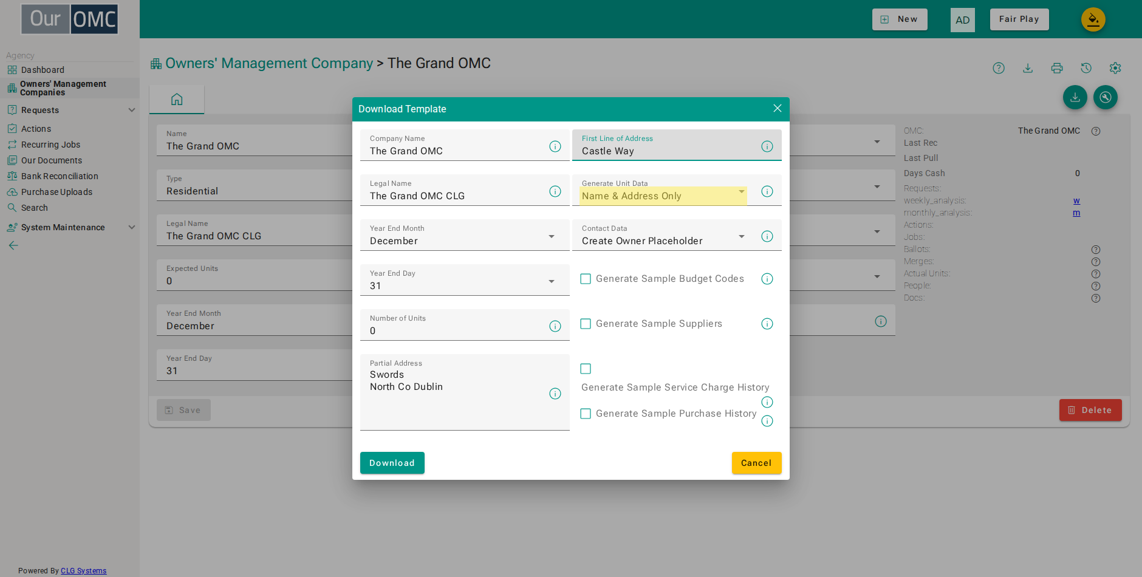
Task: Click the info icon beside Contact Data
Action: [767, 236]
